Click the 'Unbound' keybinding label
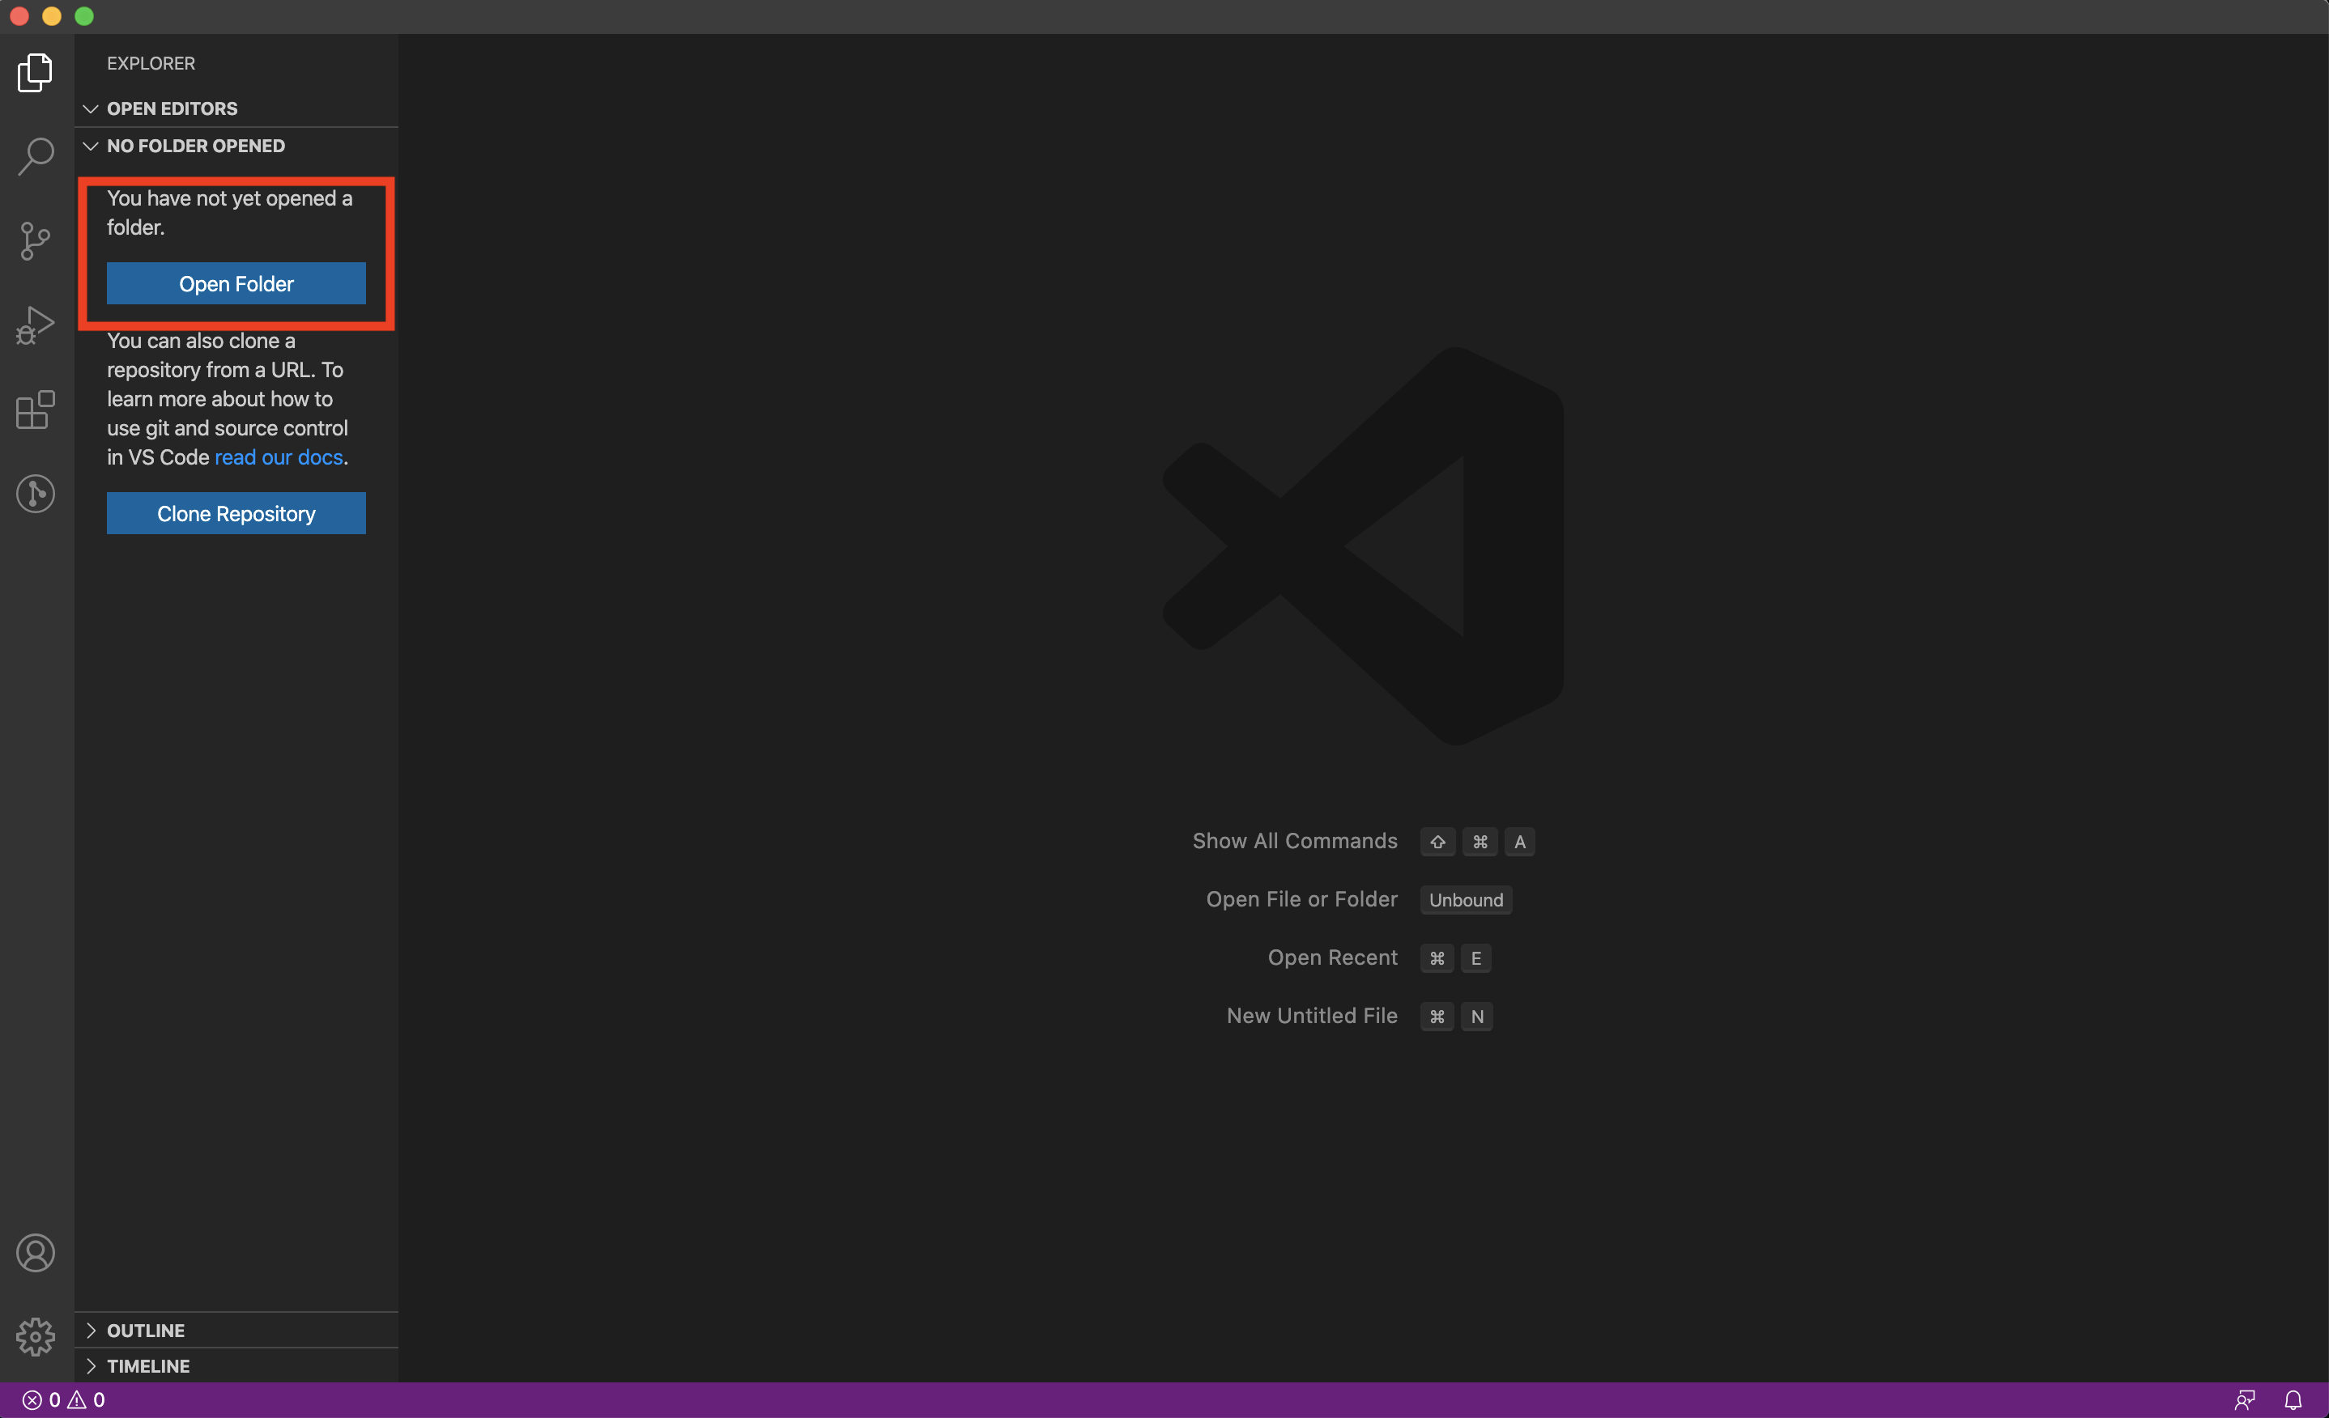2329x1418 pixels. tap(1466, 900)
